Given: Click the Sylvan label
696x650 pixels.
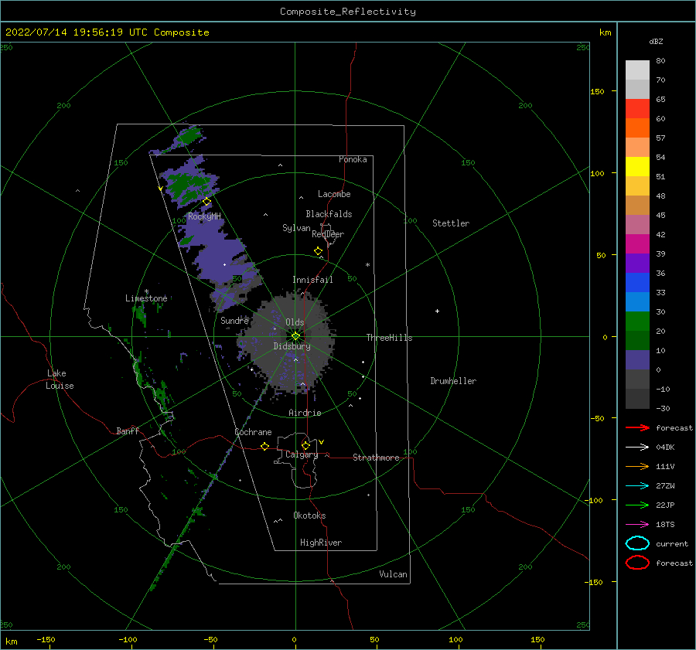Looking at the screenshot, I should point(296,228).
